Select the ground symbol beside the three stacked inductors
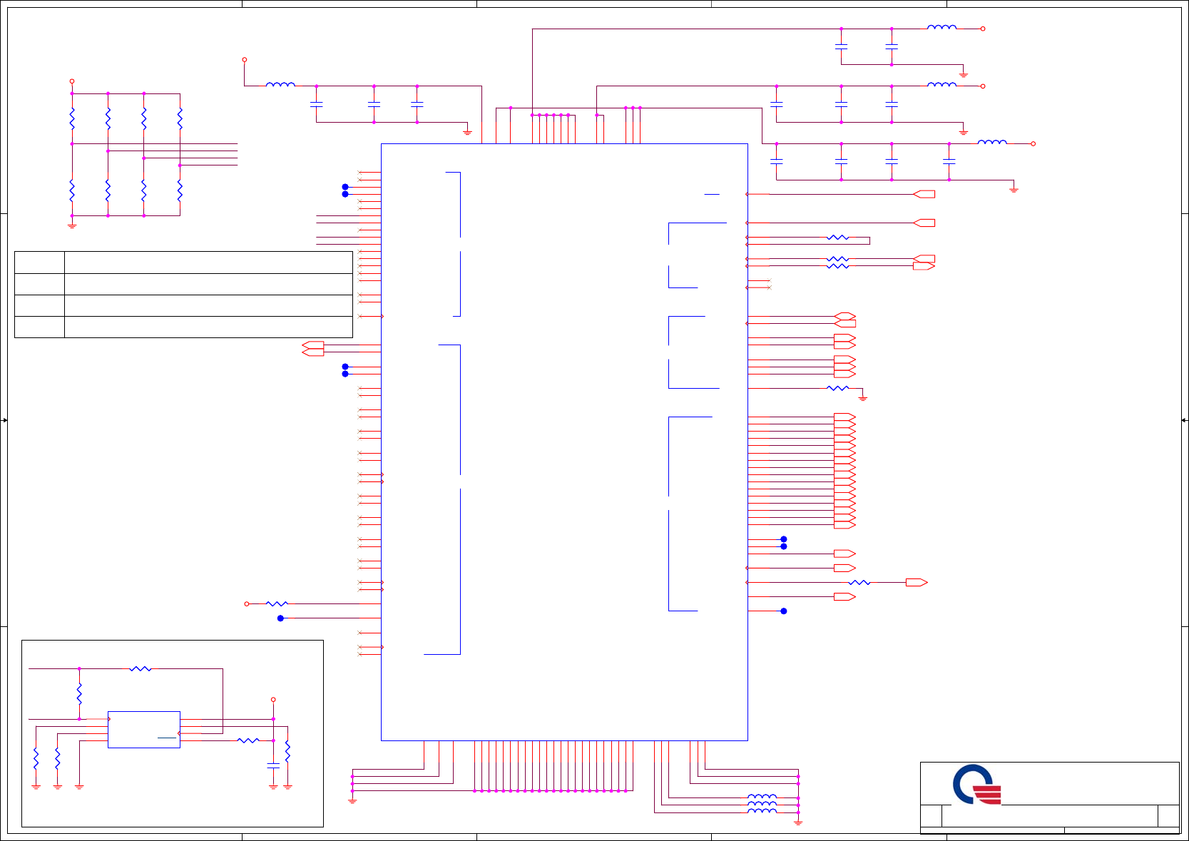Image resolution: width=1189 pixels, height=841 pixels. (798, 823)
